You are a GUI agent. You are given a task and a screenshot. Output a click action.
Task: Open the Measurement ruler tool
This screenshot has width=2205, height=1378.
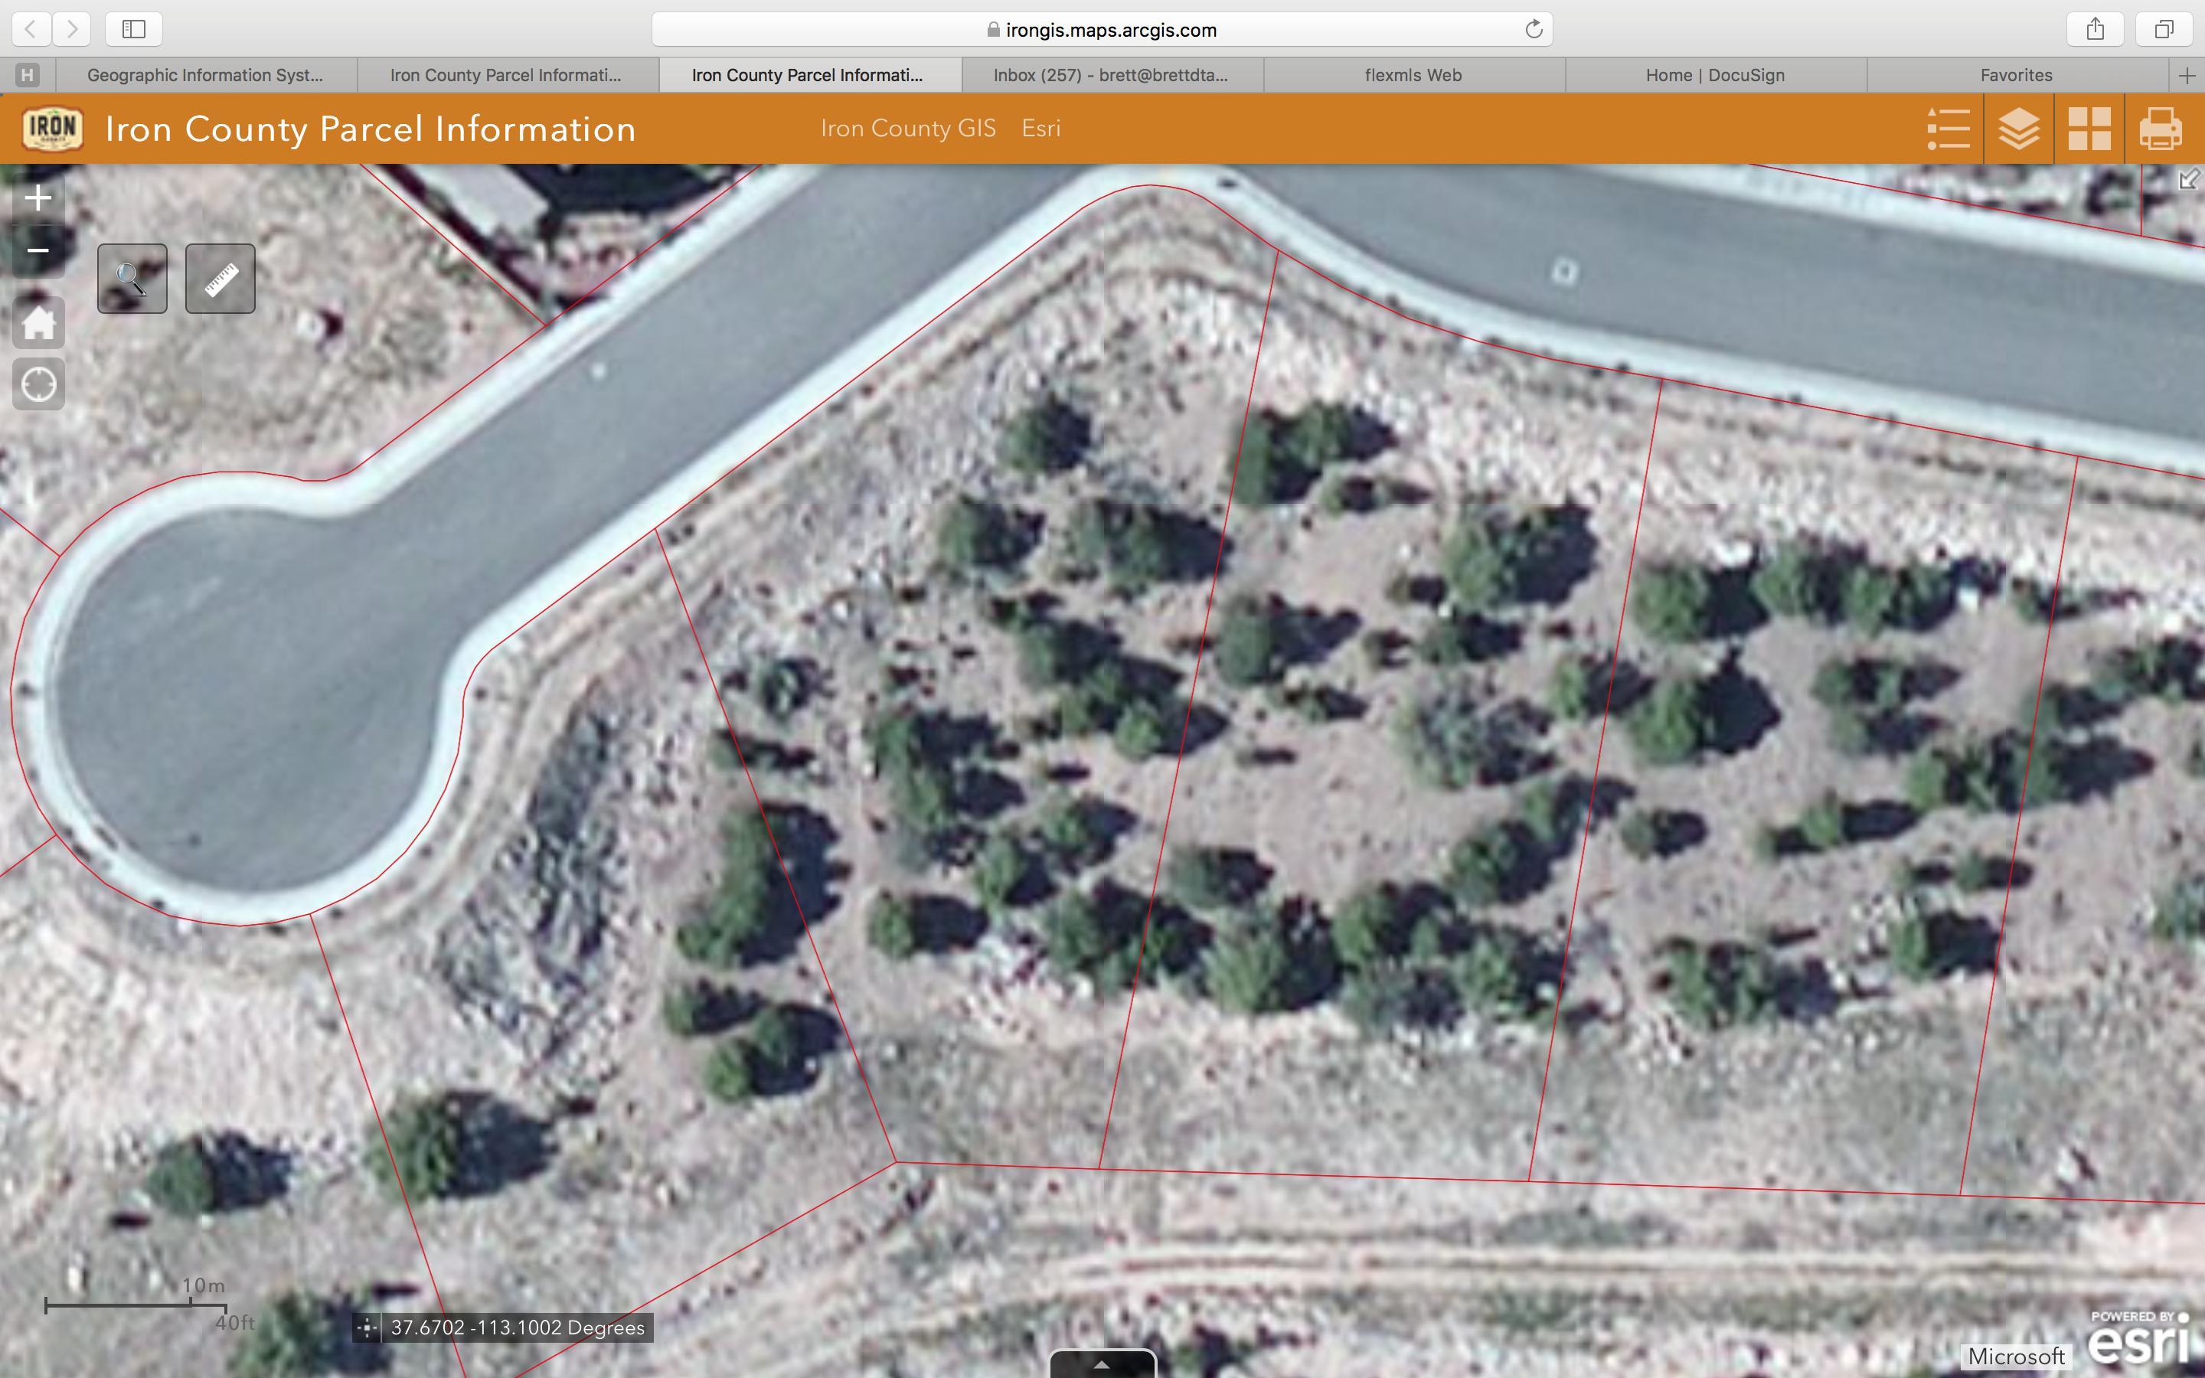coord(220,279)
